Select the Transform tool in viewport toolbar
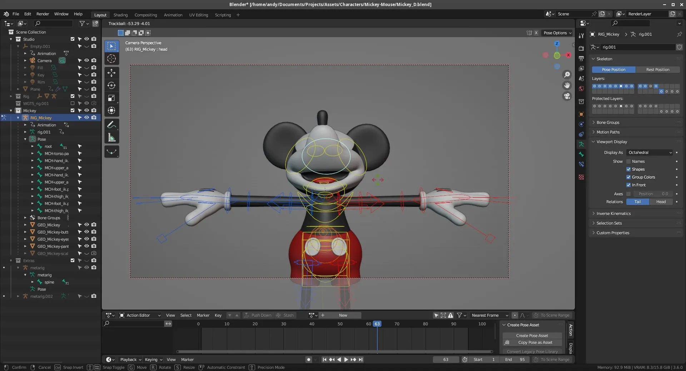 coord(111,110)
